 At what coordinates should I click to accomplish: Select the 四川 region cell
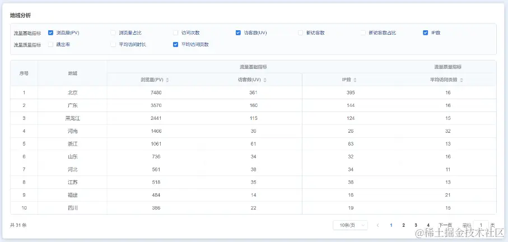73,208
